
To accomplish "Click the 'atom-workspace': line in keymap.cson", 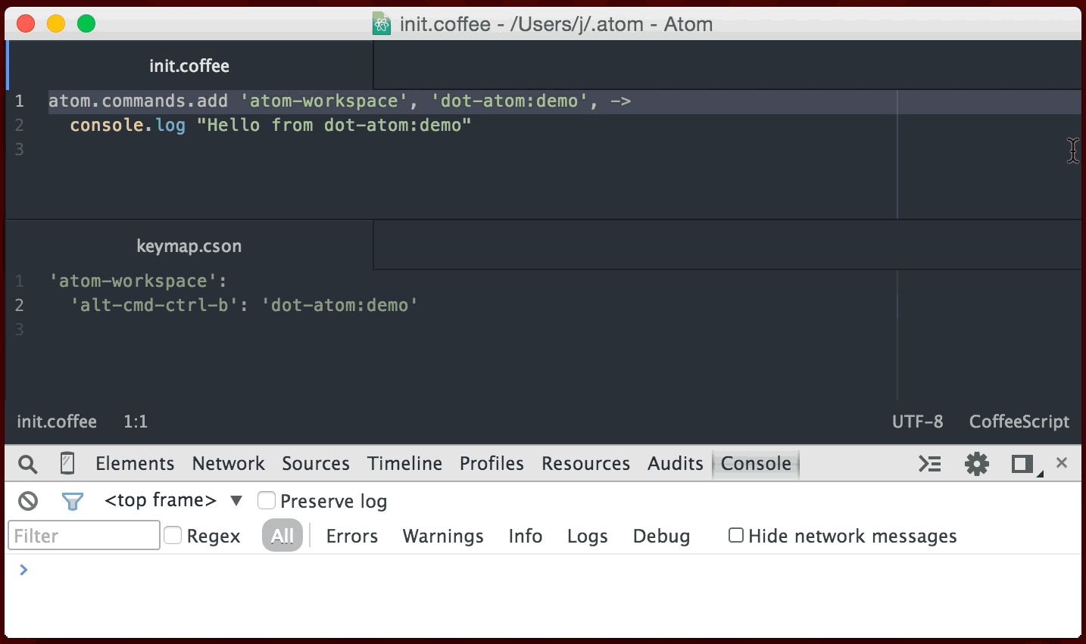I will point(138,281).
